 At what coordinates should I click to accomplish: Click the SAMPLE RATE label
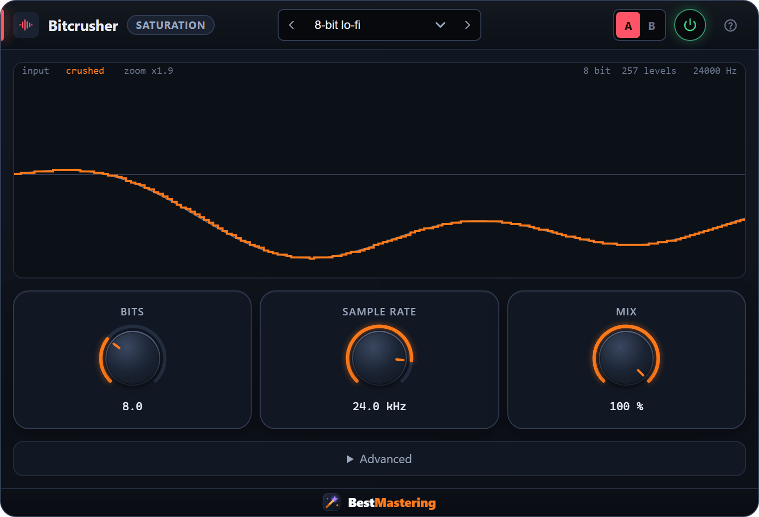(x=379, y=312)
